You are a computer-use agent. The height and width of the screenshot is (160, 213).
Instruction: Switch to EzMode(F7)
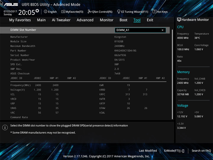[174, 151]
